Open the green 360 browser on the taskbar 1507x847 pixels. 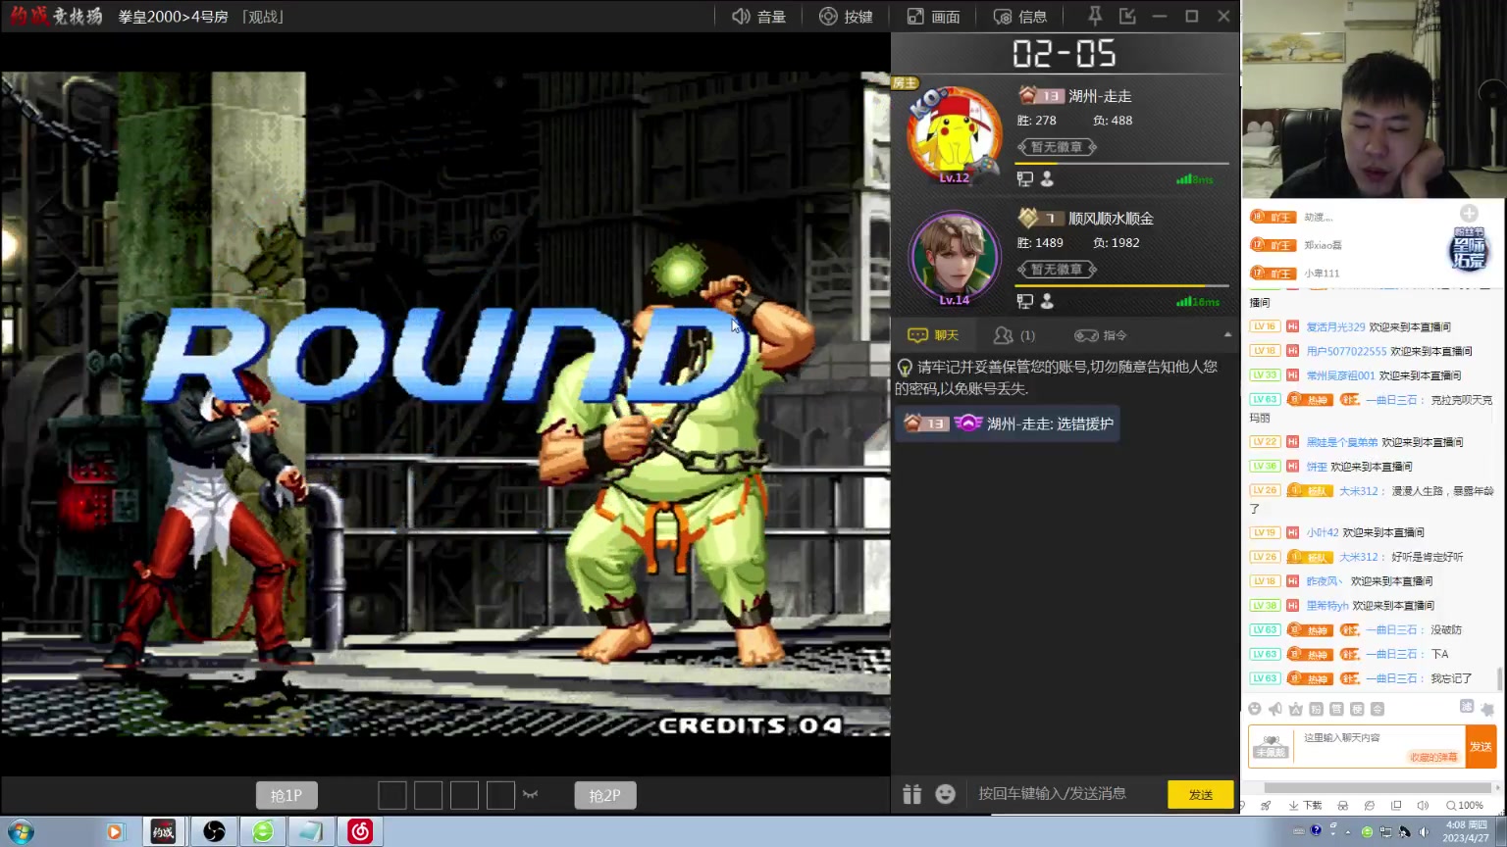pyautogui.click(x=263, y=832)
